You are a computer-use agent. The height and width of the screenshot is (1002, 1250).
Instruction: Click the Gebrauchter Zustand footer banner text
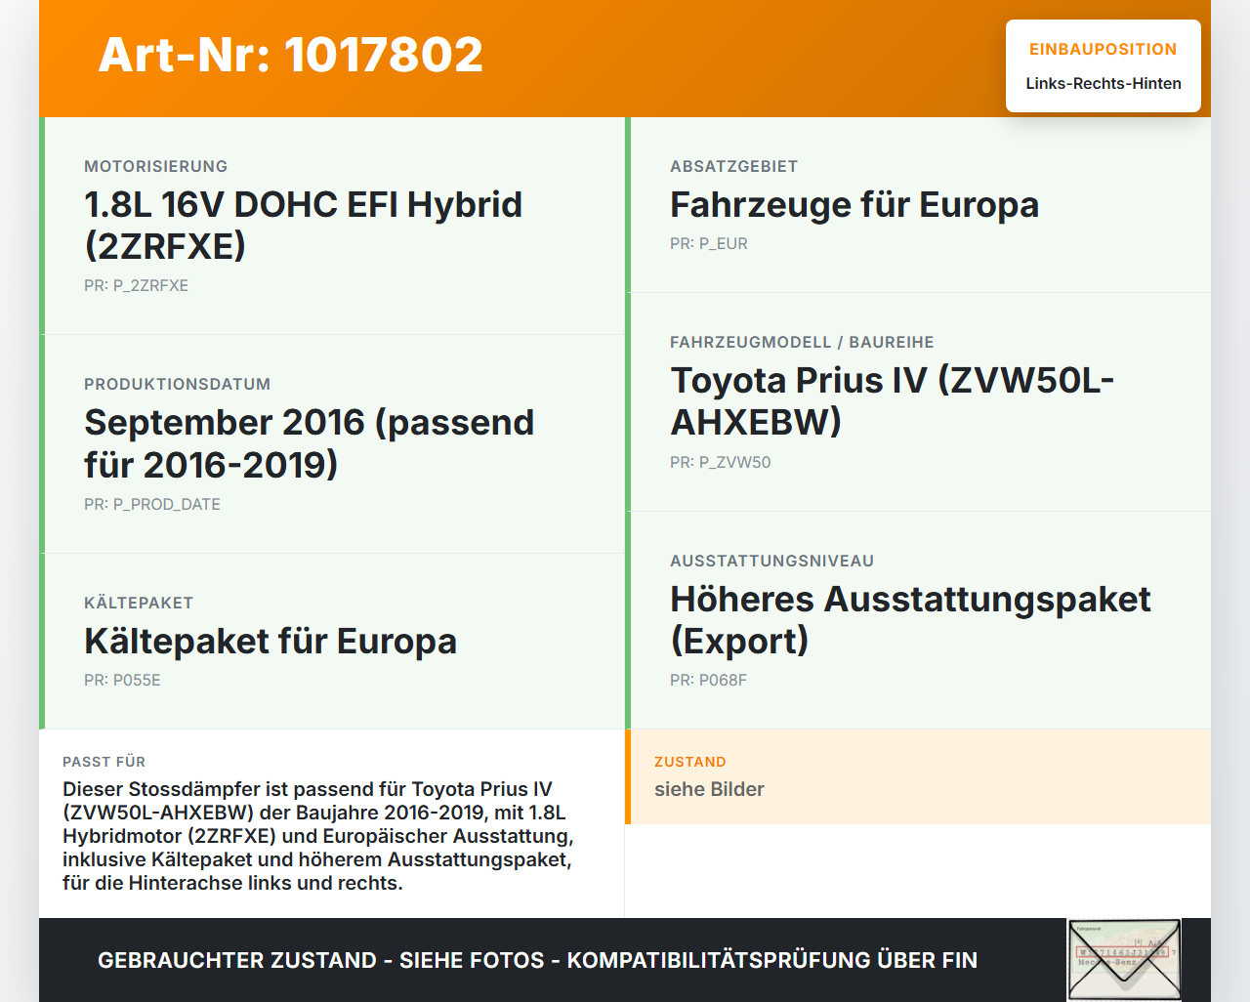pyautogui.click(x=538, y=960)
